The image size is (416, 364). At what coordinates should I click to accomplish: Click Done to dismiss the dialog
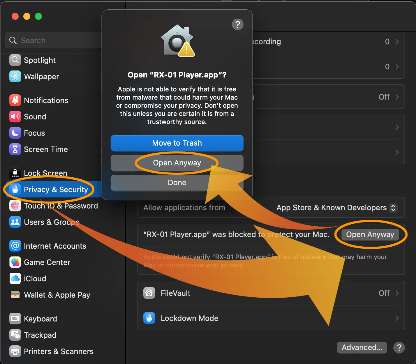pos(177,183)
